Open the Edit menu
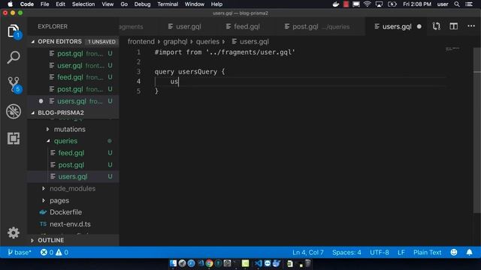481x270 pixels. (60, 4)
